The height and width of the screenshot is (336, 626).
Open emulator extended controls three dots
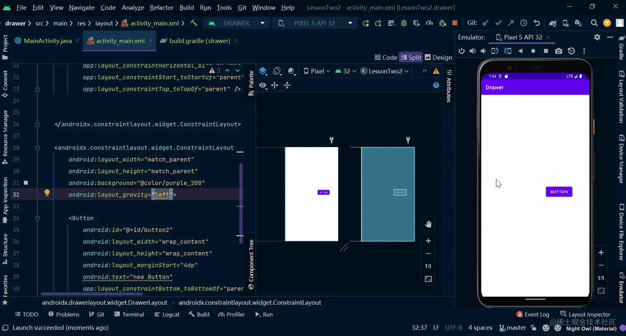[584, 51]
